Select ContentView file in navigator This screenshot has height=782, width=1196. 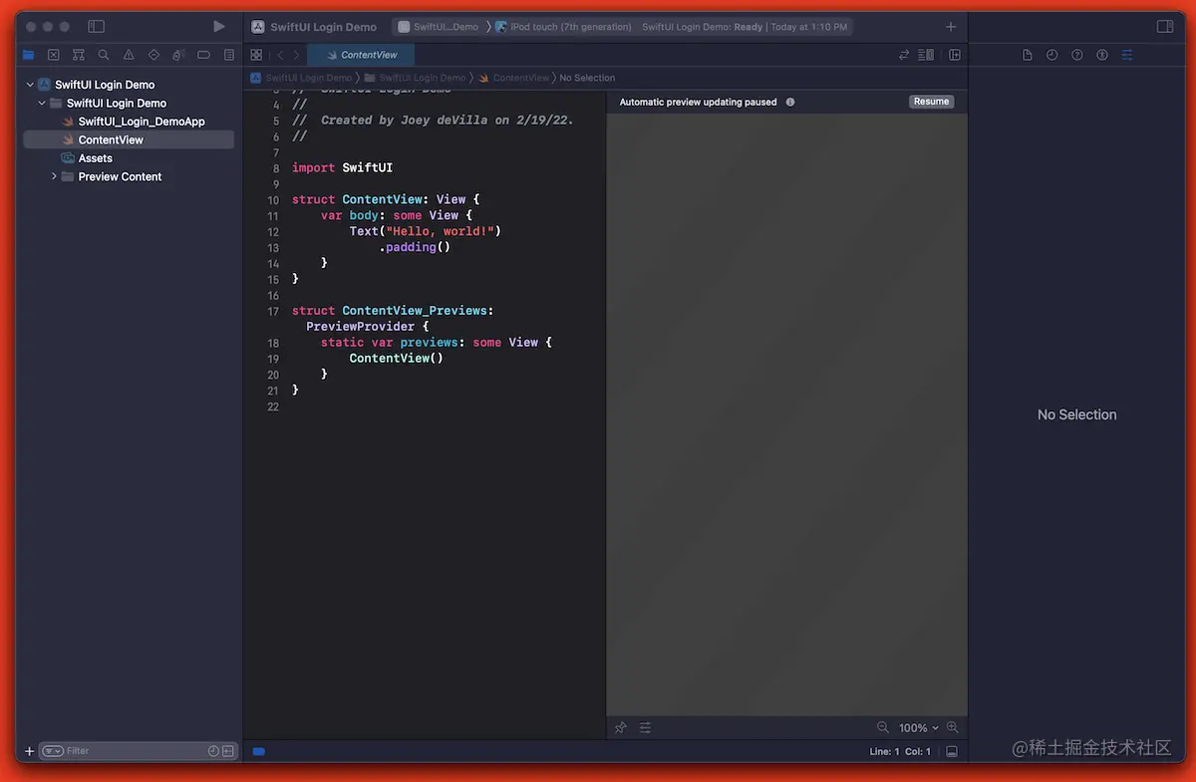[129, 139]
